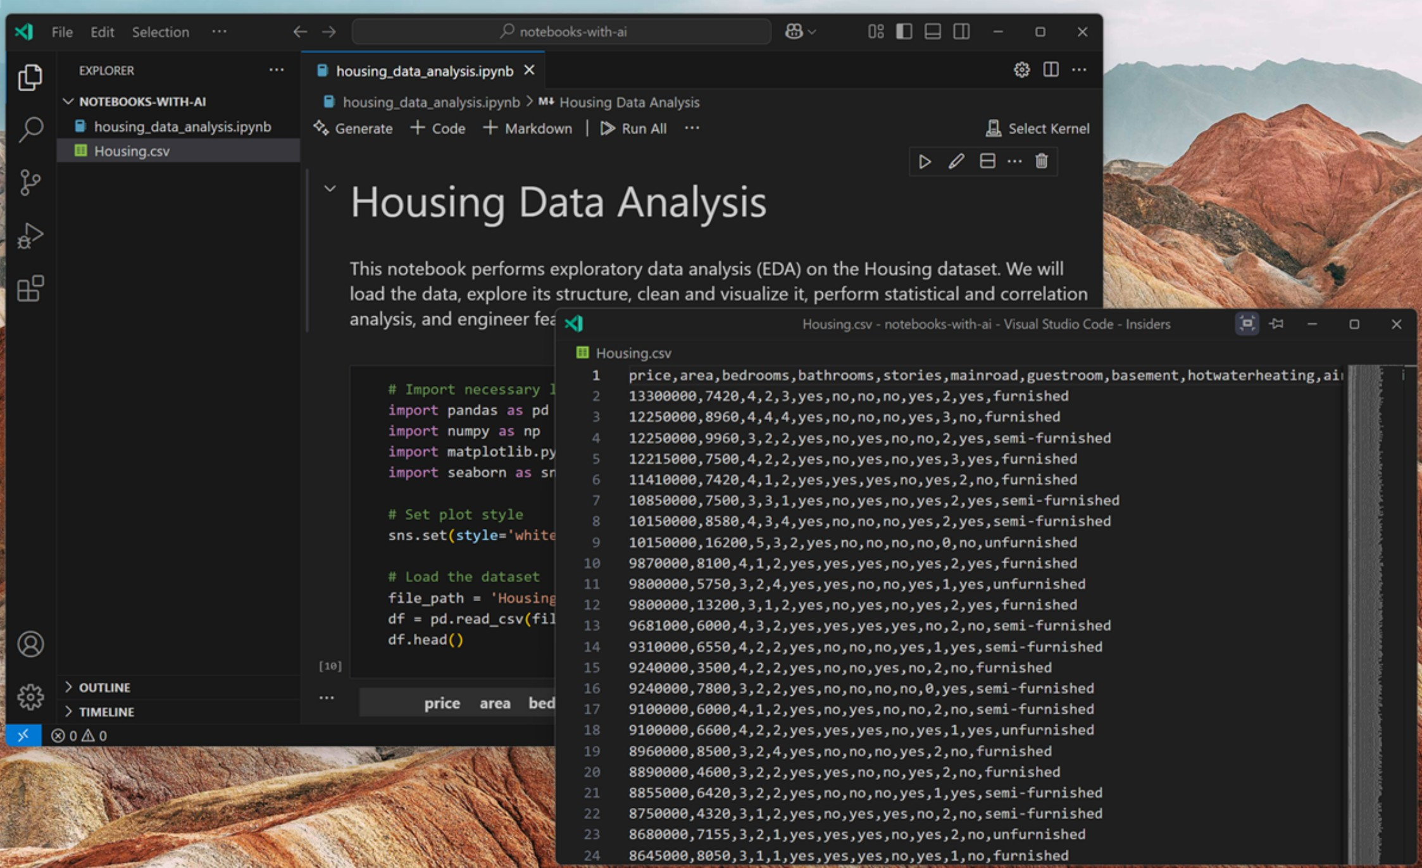This screenshot has height=868, width=1422.
Task: Click Select Kernel
Action: pos(1038,128)
